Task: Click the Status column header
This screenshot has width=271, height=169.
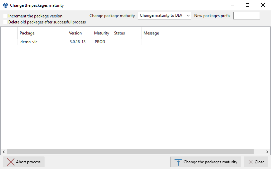Action: [x=119, y=33]
